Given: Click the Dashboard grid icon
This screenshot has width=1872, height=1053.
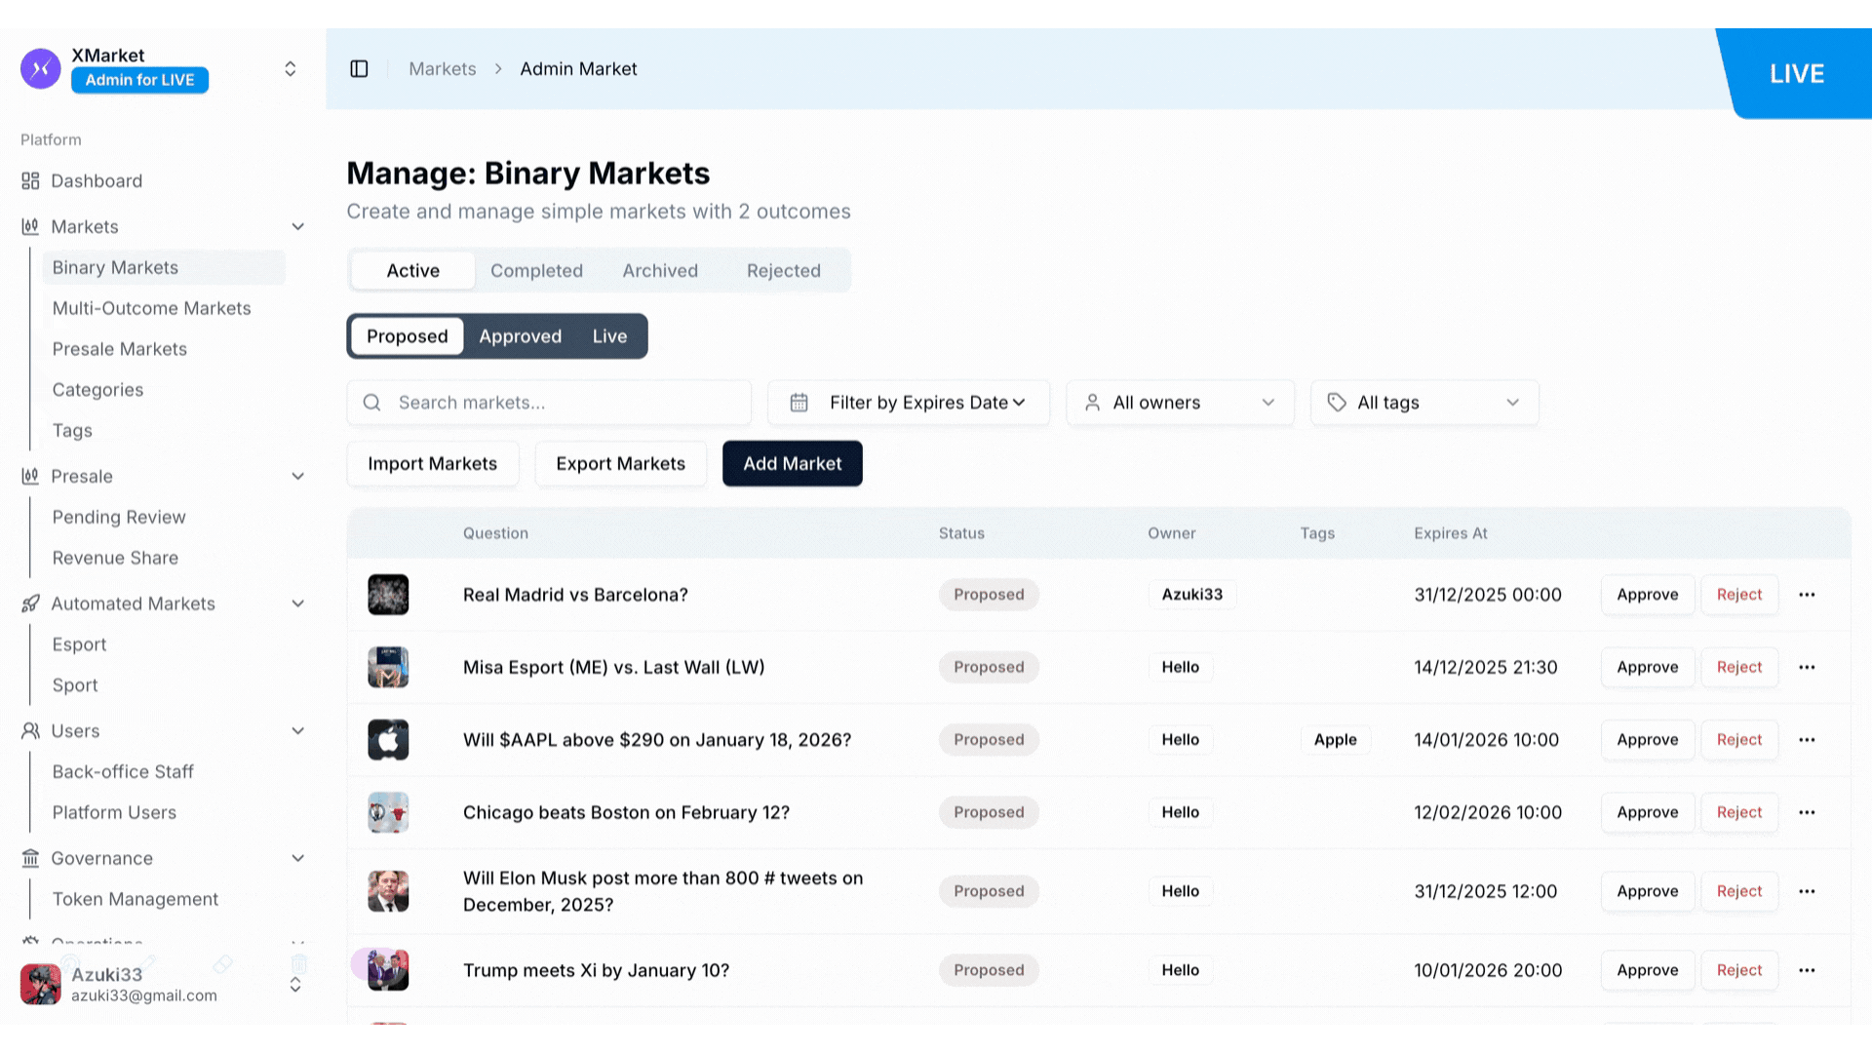Looking at the screenshot, I should pos(30,181).
